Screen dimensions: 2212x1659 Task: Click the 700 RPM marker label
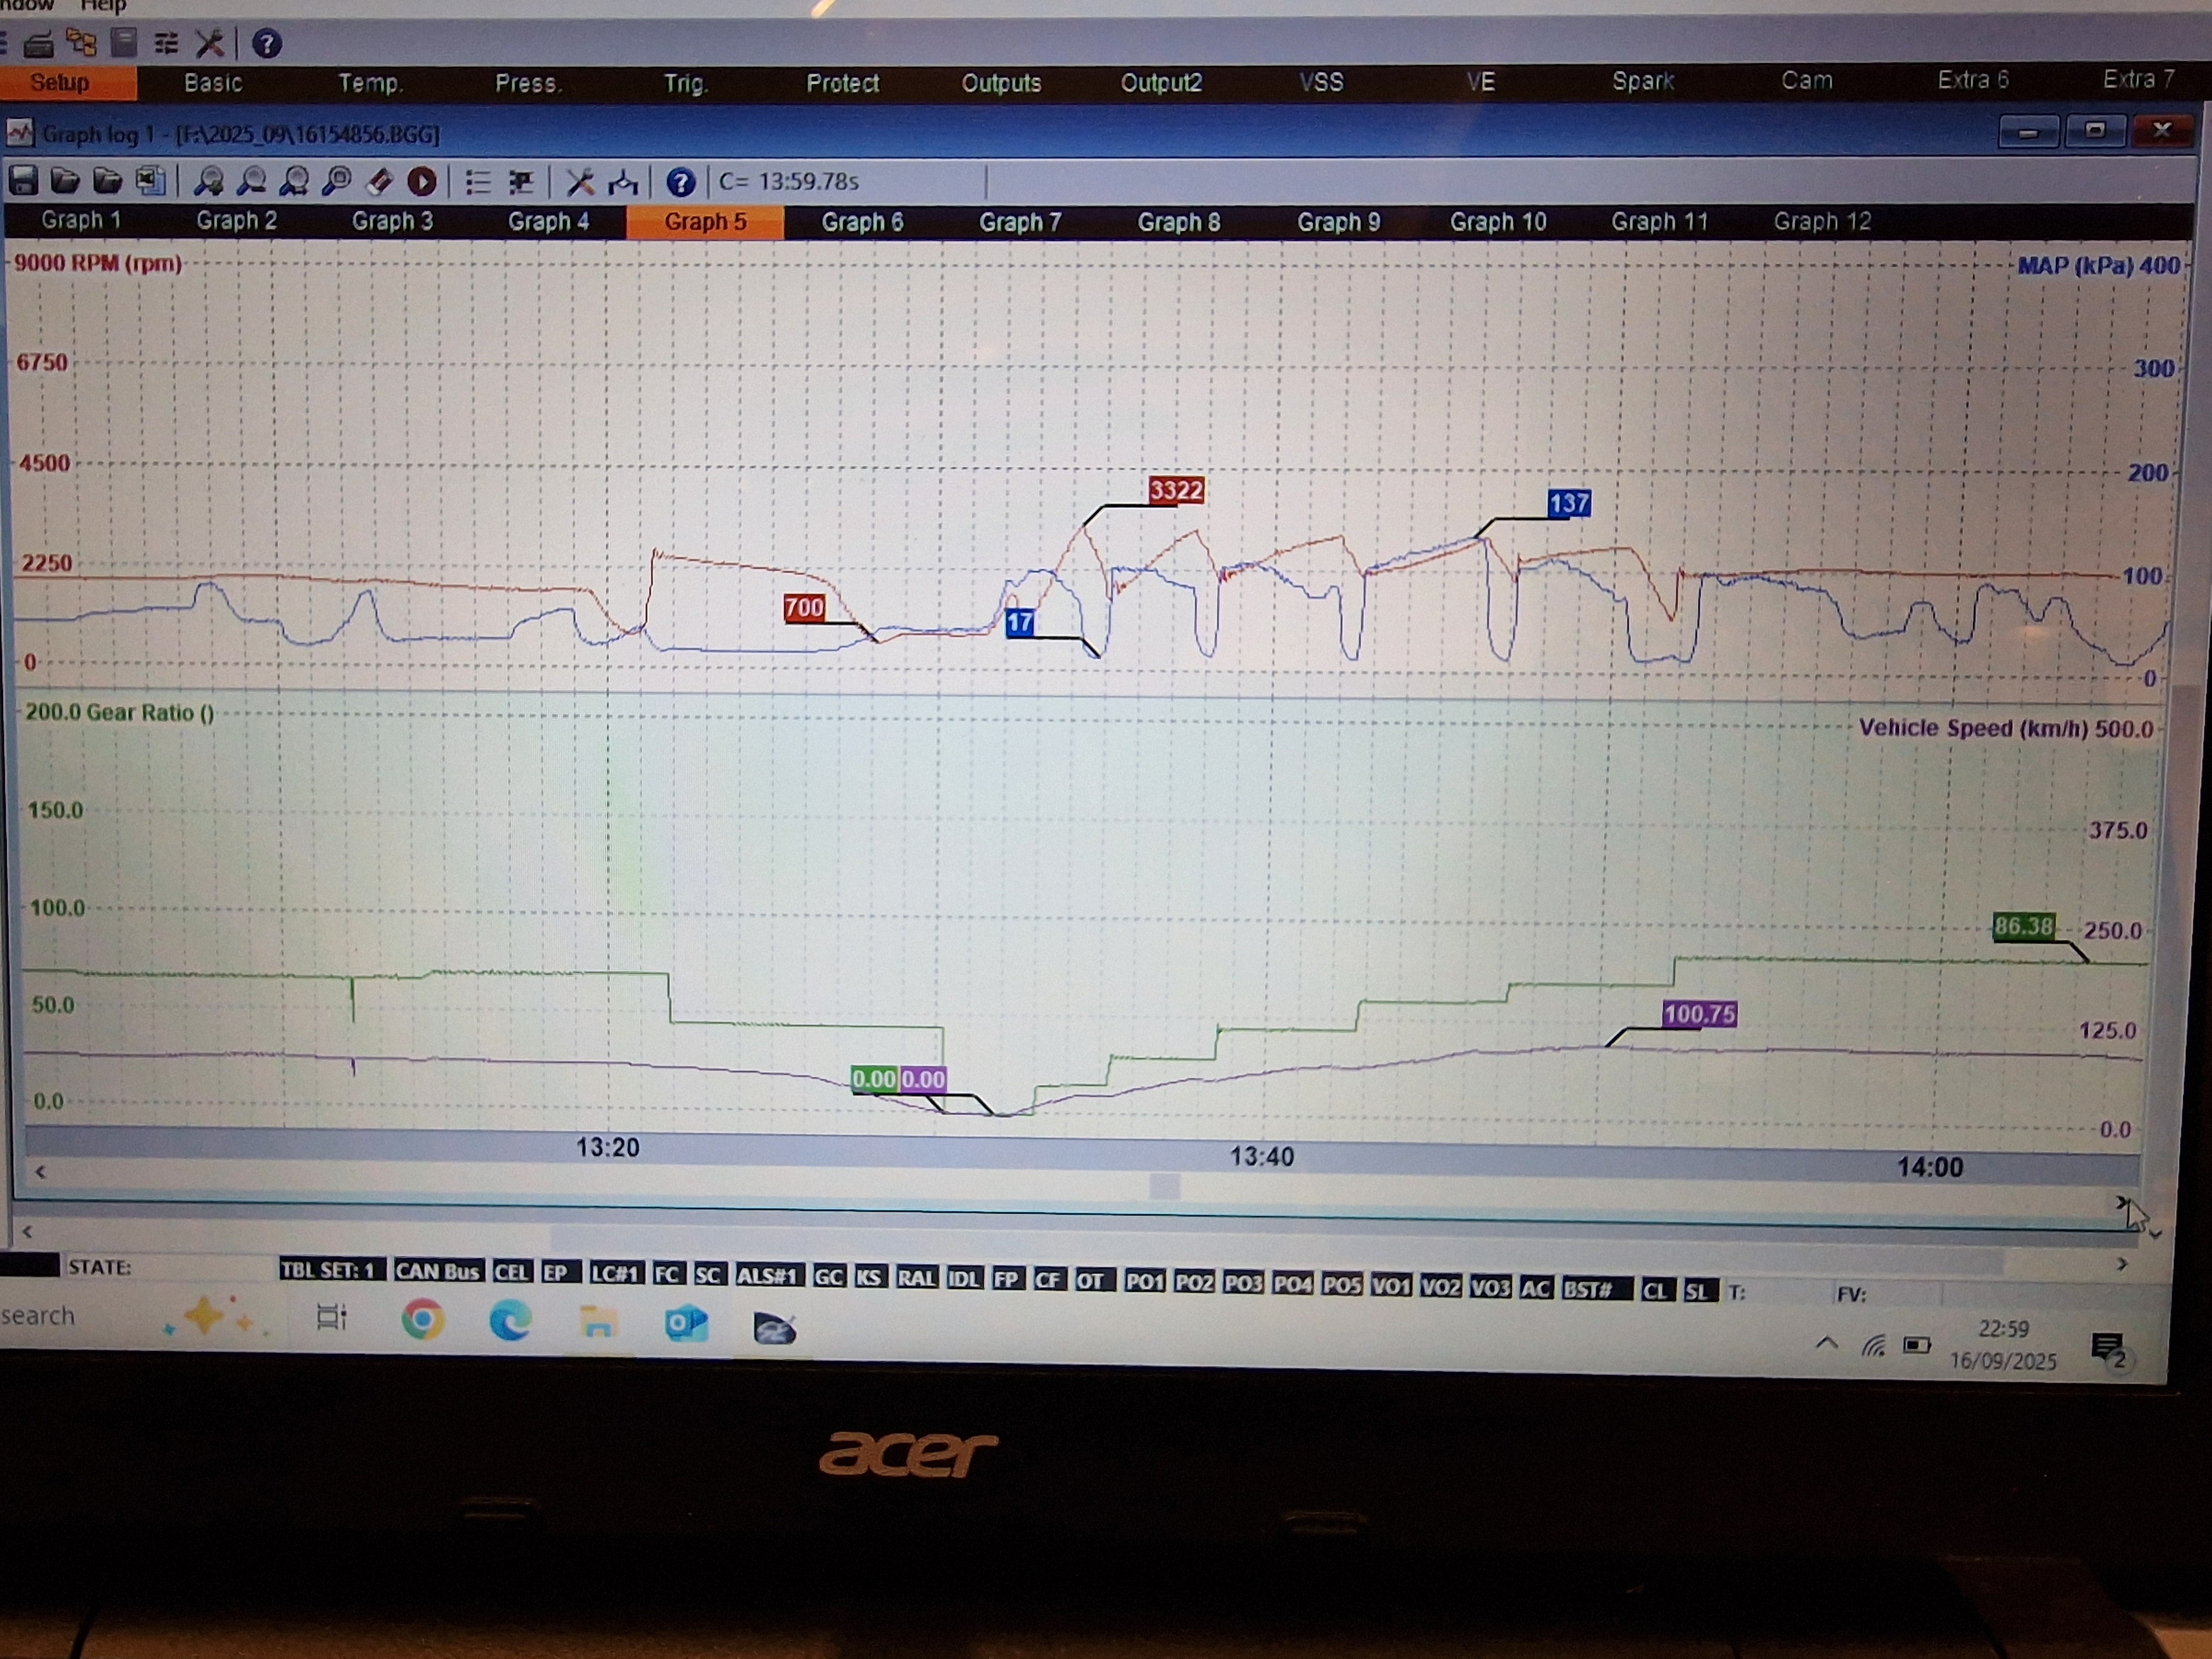click(804, 608)
